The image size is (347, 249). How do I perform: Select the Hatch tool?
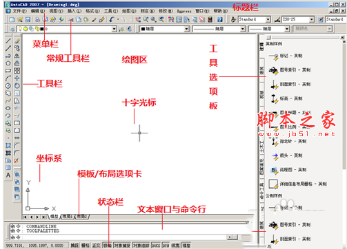[x=8, y=145]
